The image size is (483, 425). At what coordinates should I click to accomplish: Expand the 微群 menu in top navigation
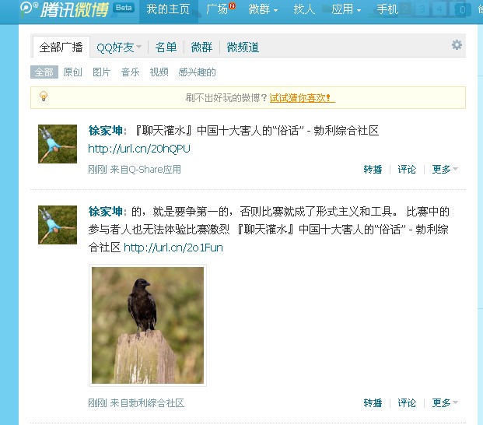(x=263, y=9)
